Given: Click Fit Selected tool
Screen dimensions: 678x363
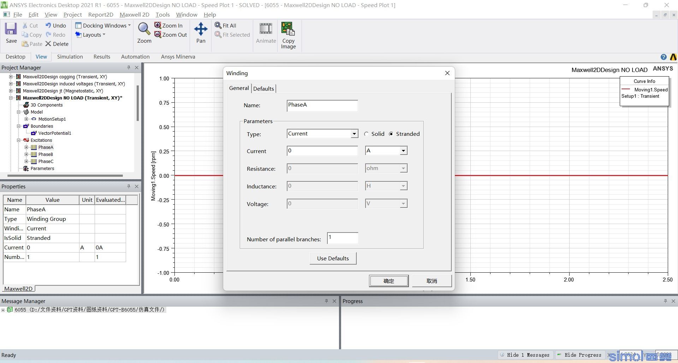Looking at the screenshot, I should point(232,35).
